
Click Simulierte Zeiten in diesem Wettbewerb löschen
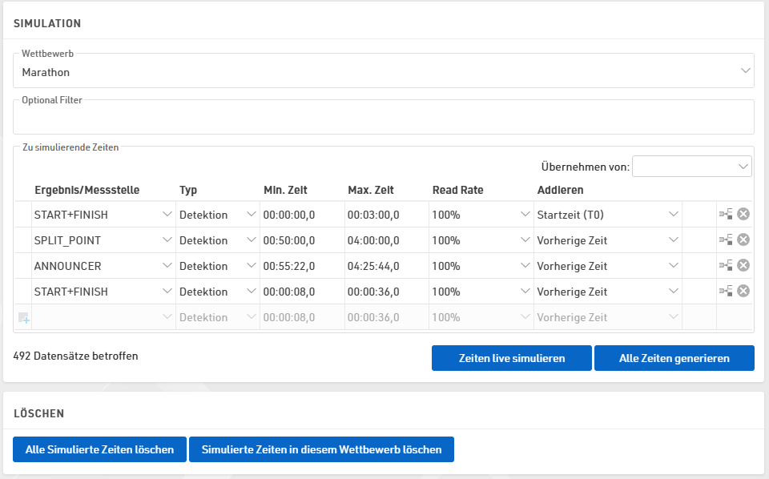(x=321, y=449)
